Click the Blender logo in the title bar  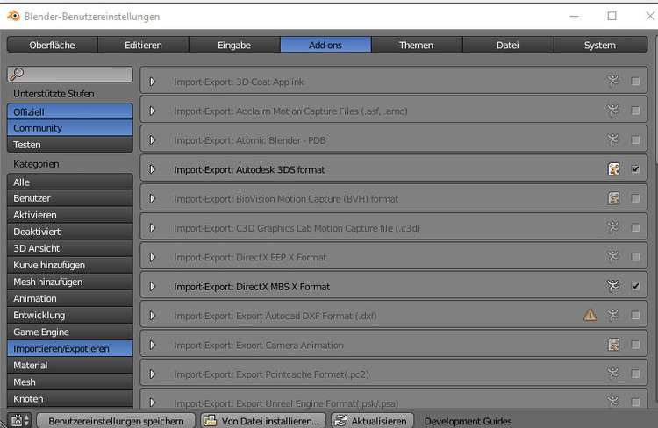pos(13,16)
